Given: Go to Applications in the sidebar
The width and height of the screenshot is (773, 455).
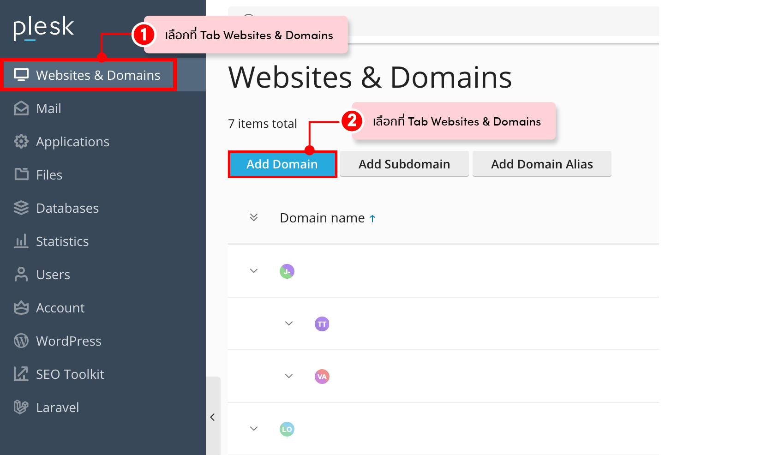Looking at the screenshot, I should point(103,141).
